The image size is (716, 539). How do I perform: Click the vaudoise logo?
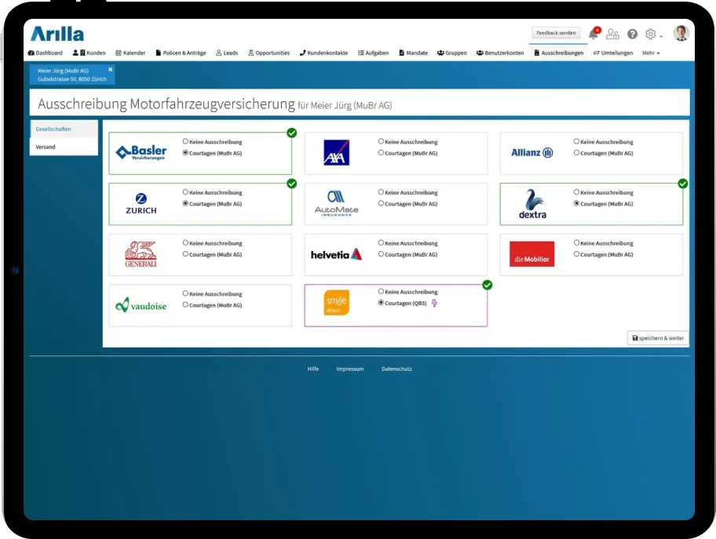(x=141, y=305)
